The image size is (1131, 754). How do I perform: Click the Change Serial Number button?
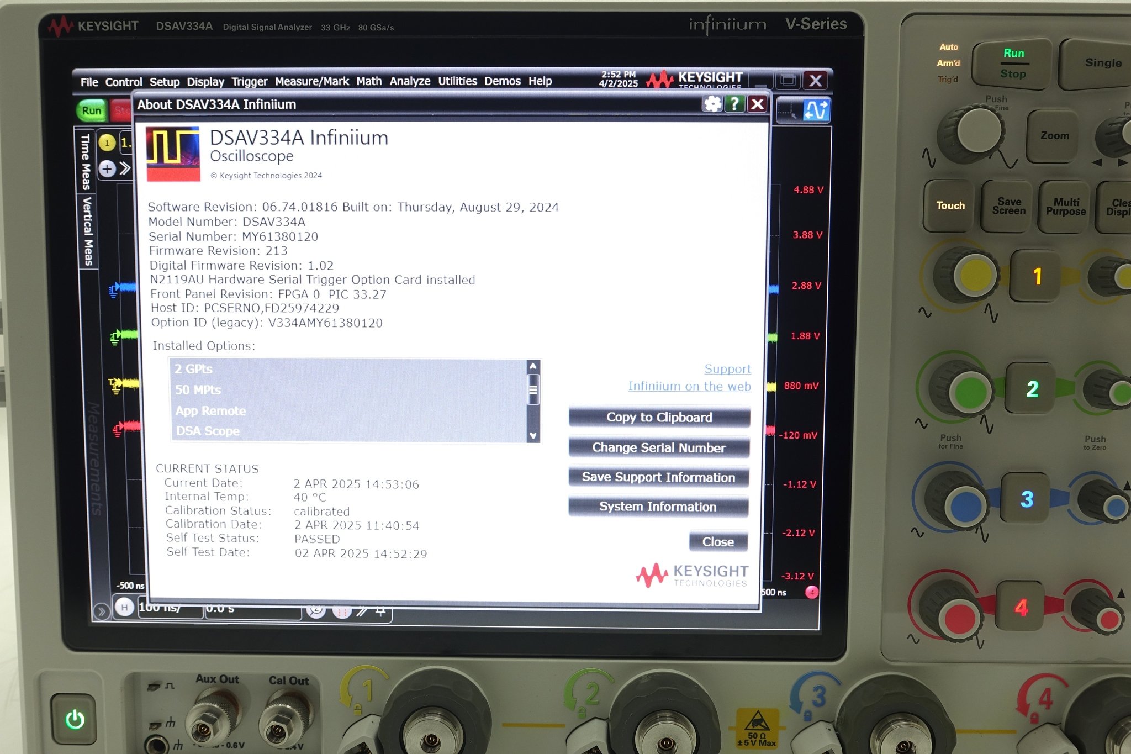click(x=659, y=447)
